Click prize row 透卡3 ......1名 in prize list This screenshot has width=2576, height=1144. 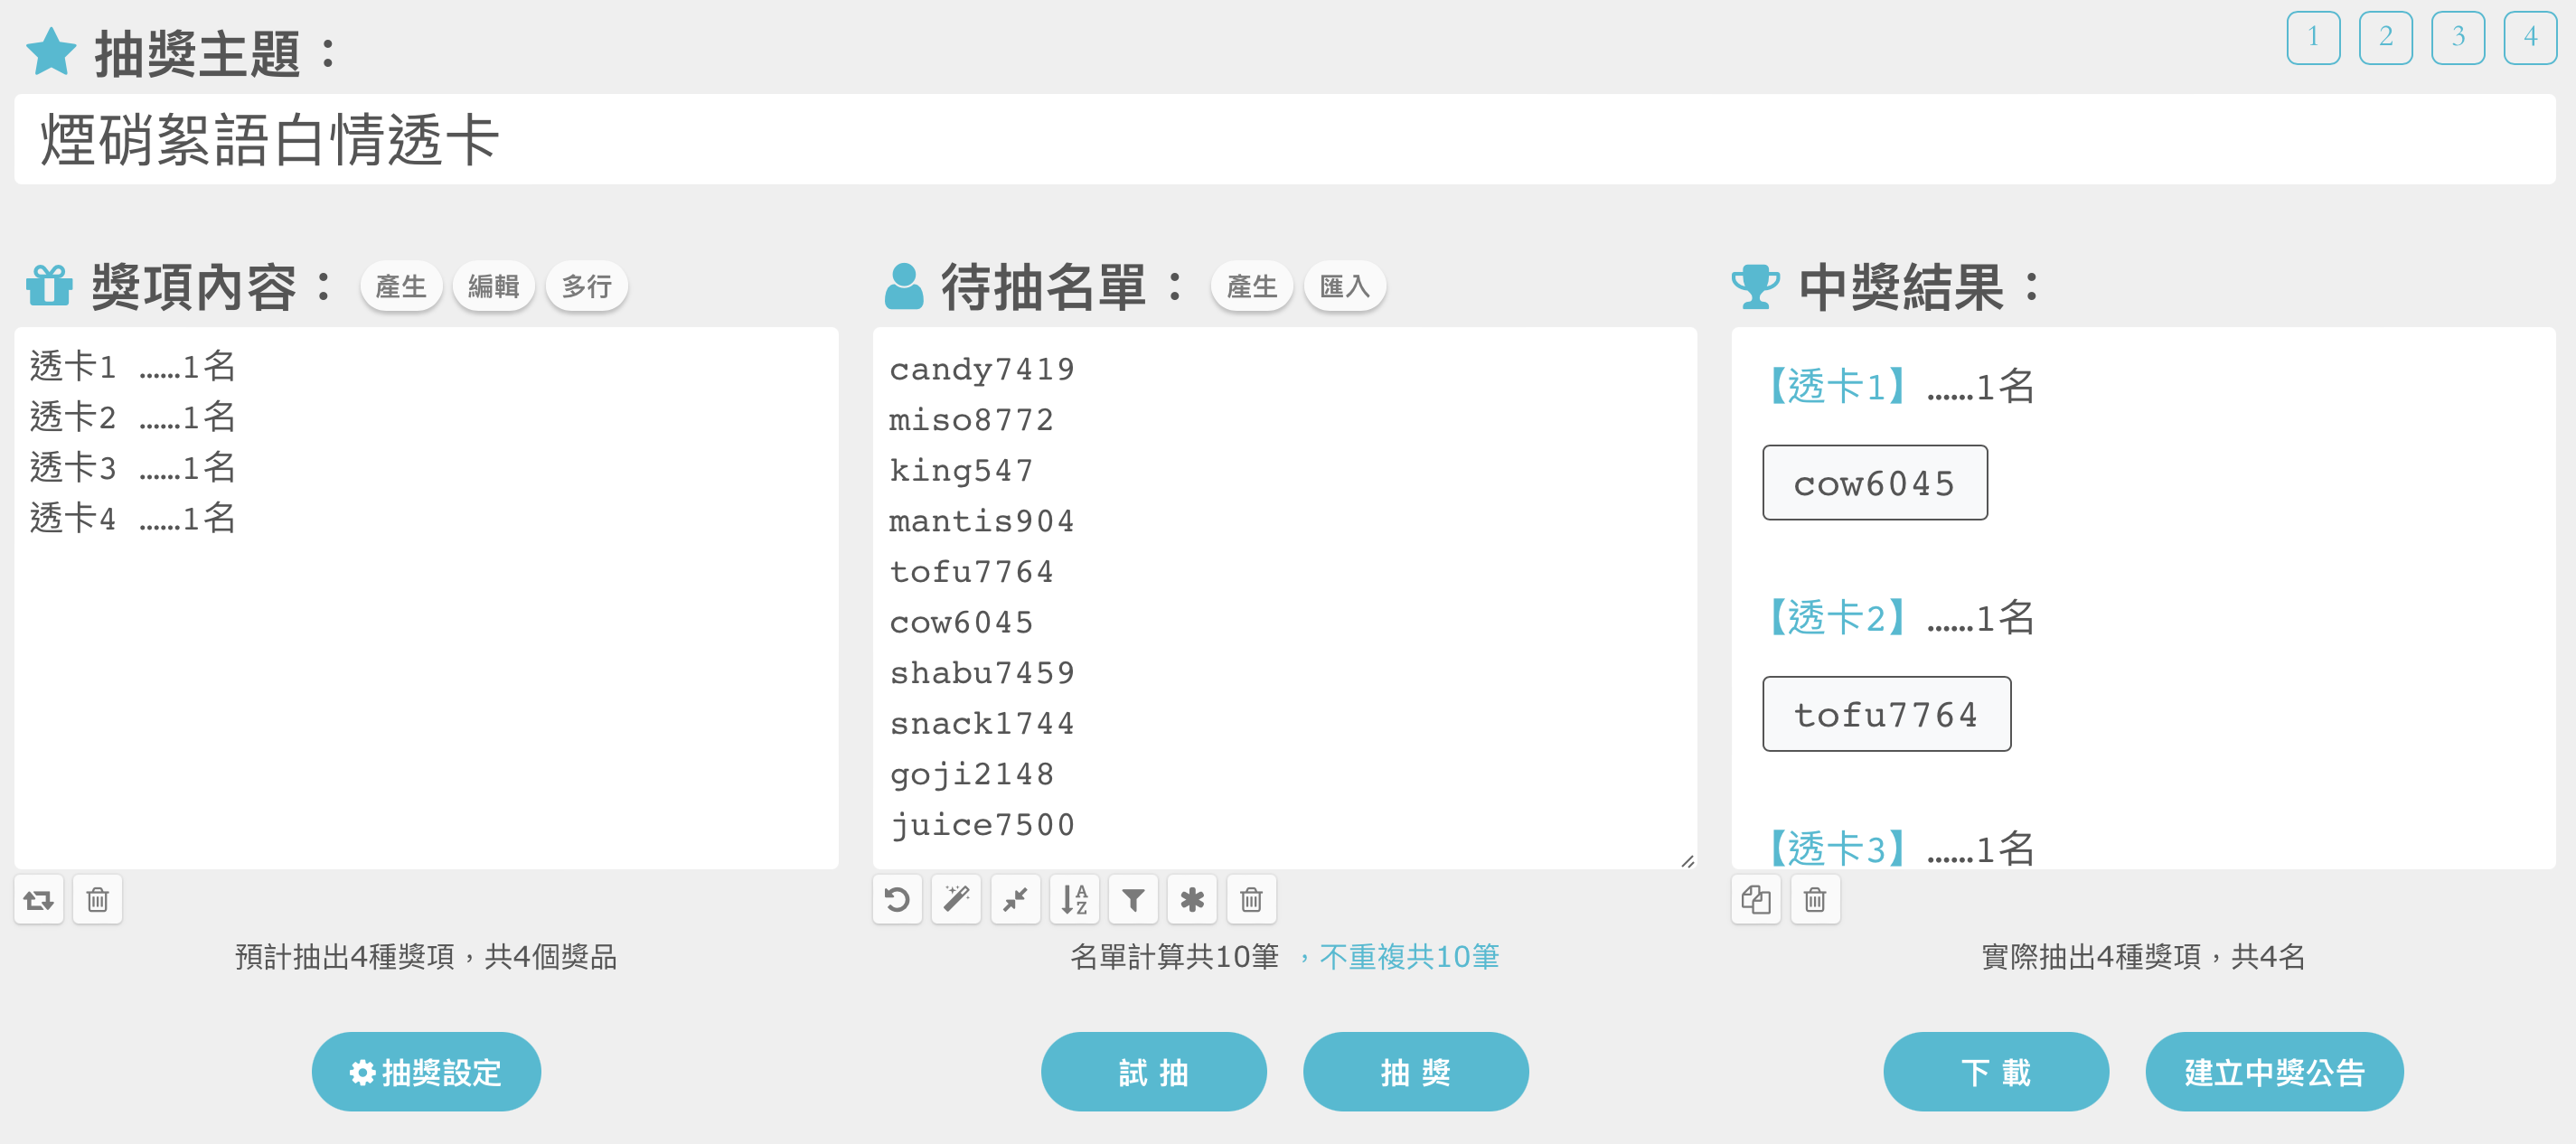pos(133,468)
